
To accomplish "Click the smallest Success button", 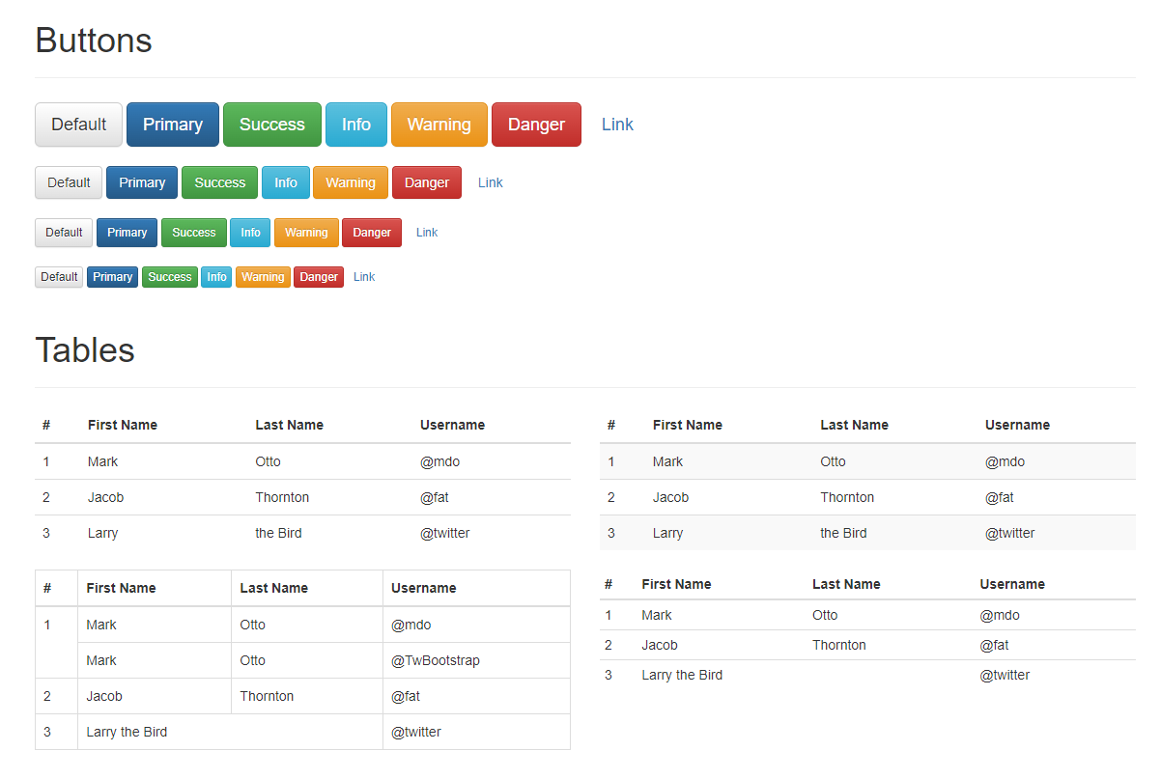I will point(170,277).
